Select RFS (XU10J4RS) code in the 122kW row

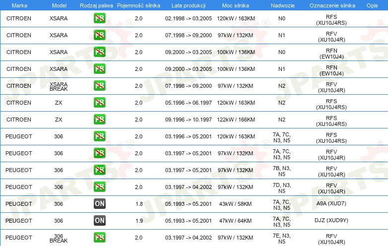pyautogui.click(x=331, y=121)
